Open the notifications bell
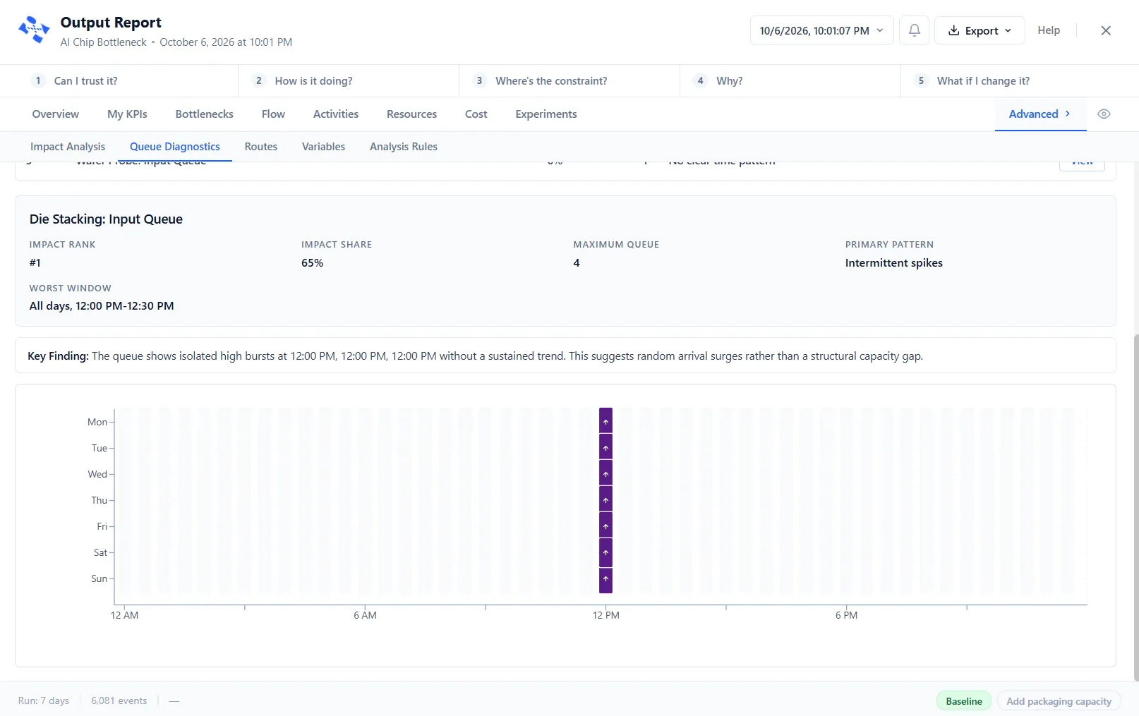The image size is (1139, 716). coord(914,30)
